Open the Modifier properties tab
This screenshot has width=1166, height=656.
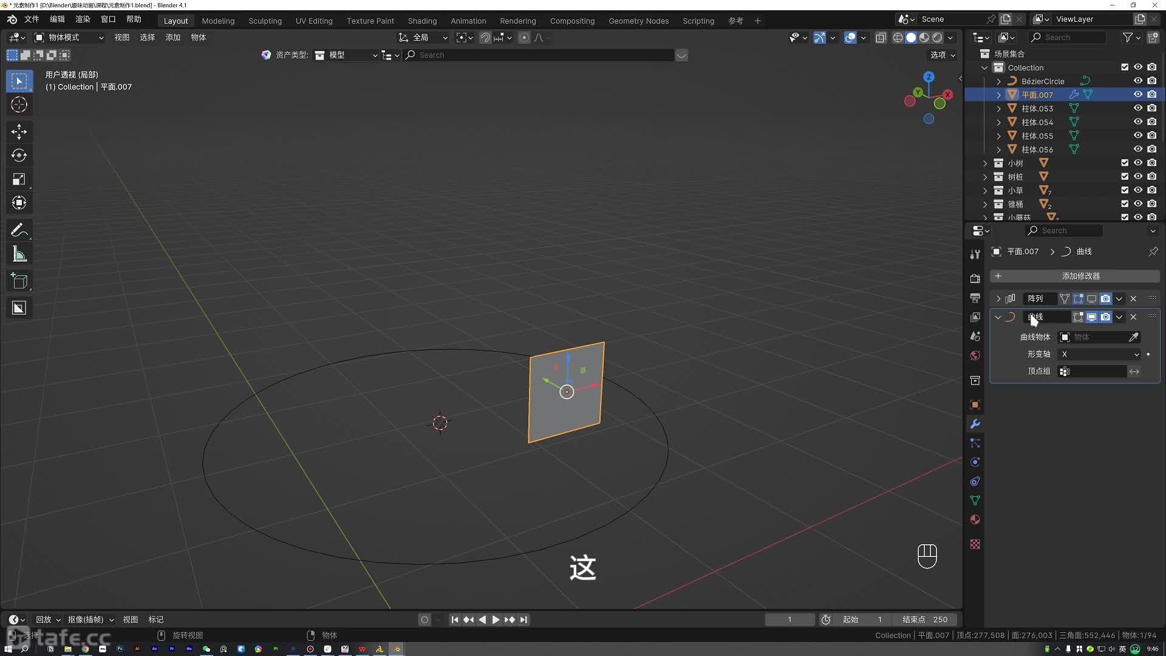pos(975,424)
